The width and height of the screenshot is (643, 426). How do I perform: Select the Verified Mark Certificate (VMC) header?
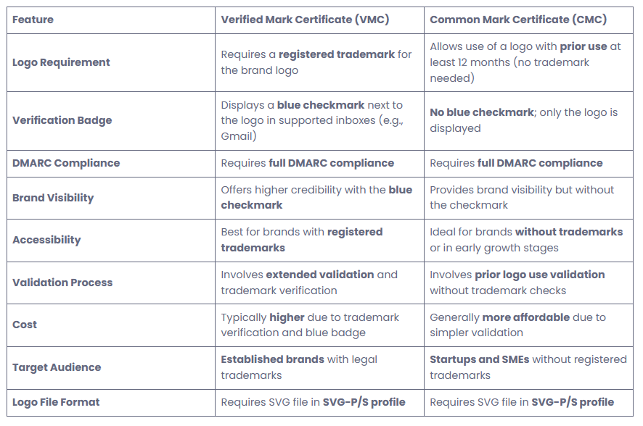305,20
